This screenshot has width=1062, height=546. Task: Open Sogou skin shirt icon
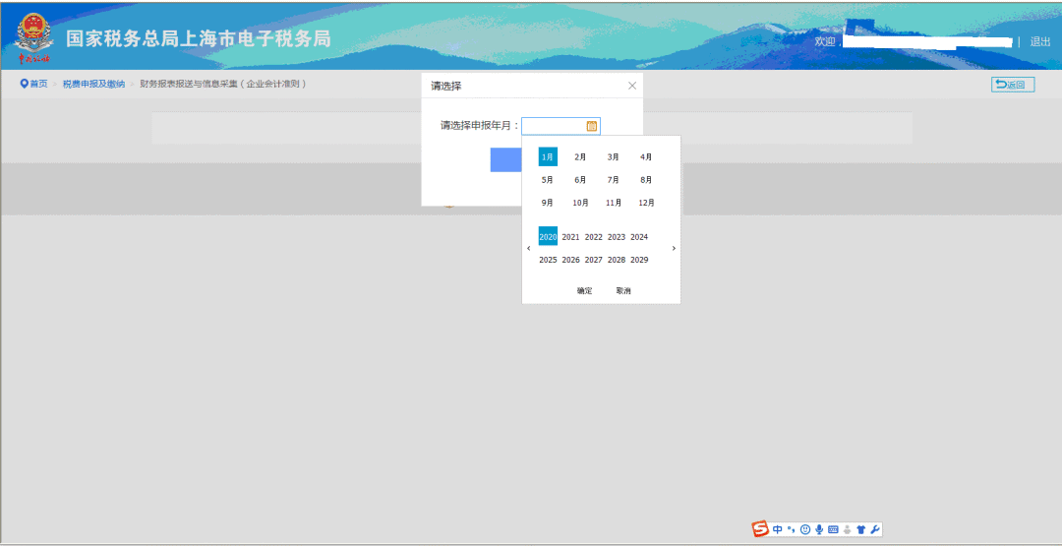(860, 529)
